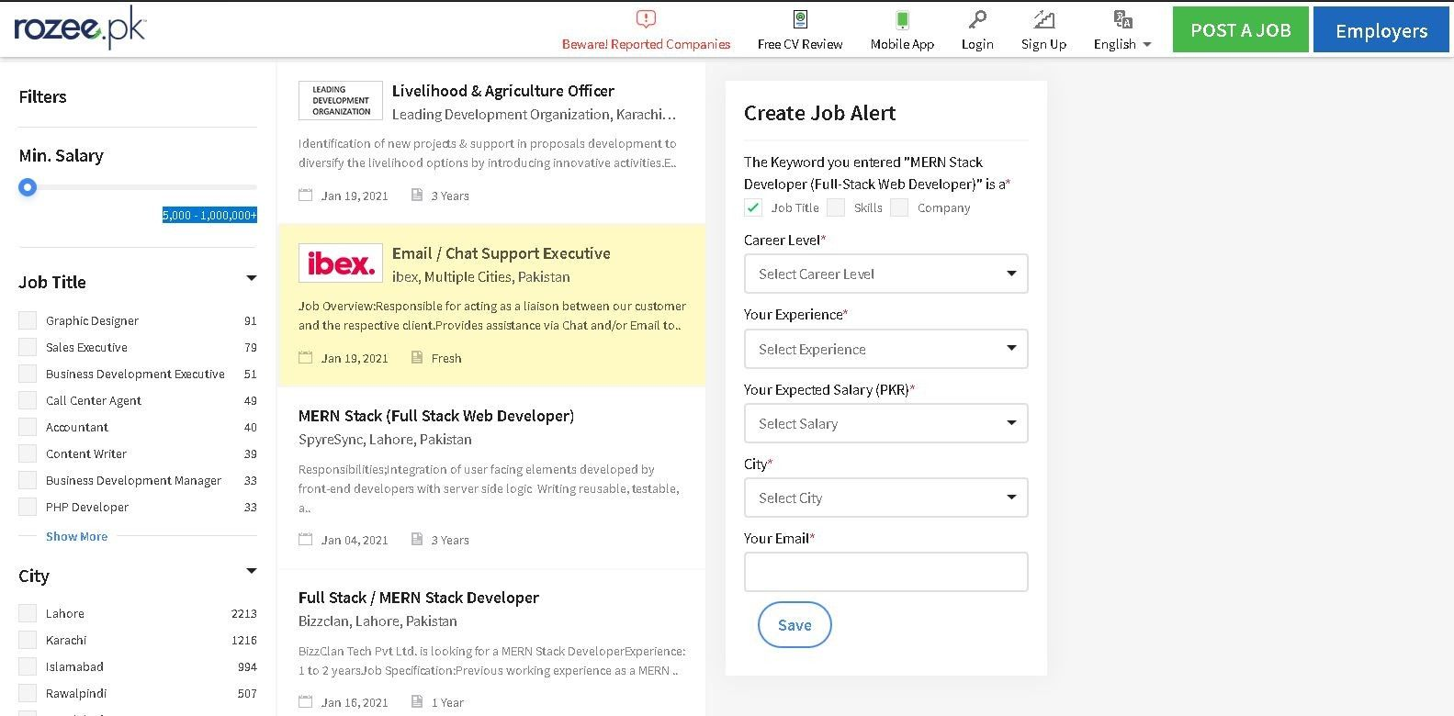
Task: Open the English language dropdown arrow
Action: click(x=1146, y=45)
